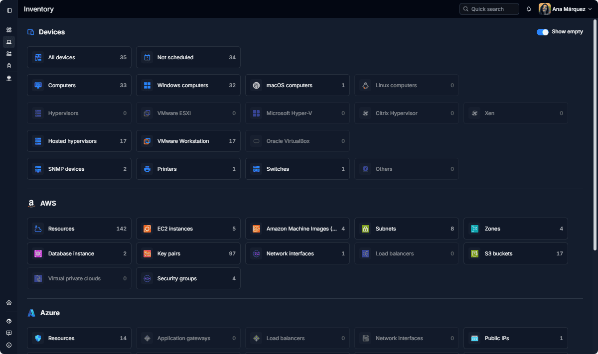Screen dimensions: 598x354
Task: Click the All devices card icon
Action: 38,57
